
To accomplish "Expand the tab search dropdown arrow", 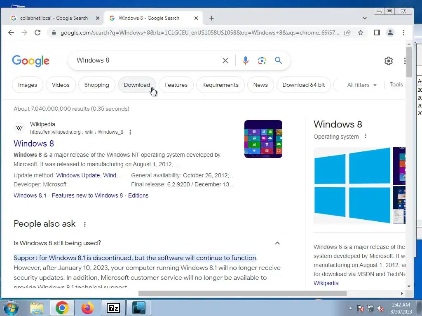I will click(364, 18).
